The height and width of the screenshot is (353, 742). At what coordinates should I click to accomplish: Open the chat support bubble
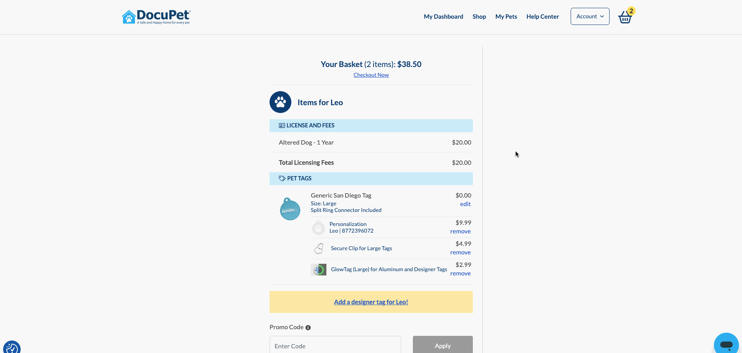(x=726, y=344)
